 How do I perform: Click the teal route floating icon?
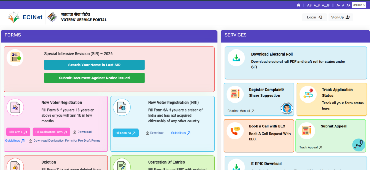pyautogui.click(x=359, y=145)
